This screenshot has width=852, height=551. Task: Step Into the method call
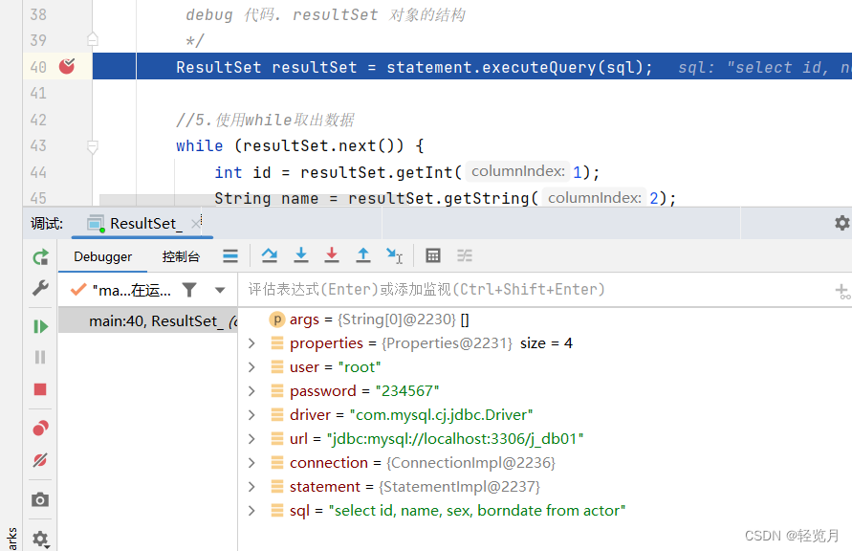301,255
